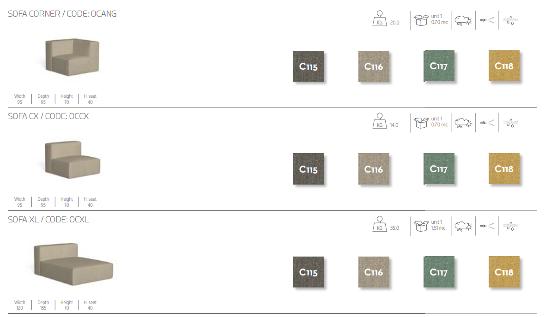Open the Sofa XL product image
This screenshot has height=317, width=545.
(73, 263)
